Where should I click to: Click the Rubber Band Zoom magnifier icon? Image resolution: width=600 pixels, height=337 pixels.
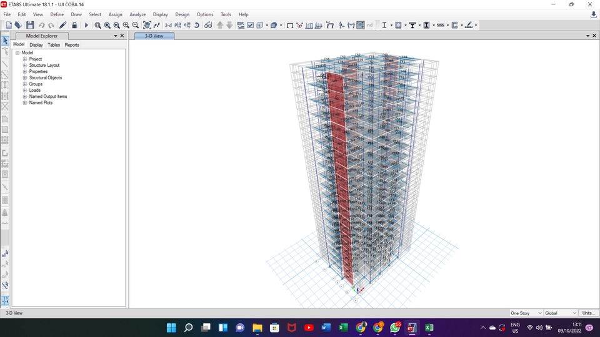[x=97, y=25]
